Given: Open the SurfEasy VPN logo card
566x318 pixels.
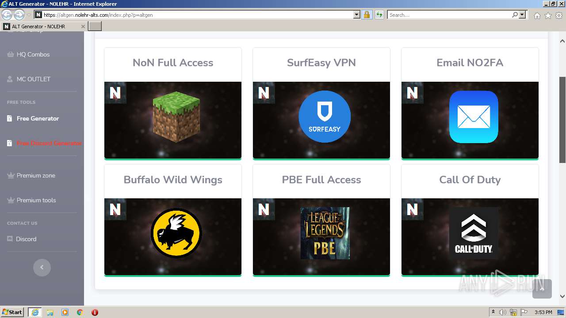Looking at the screenshot, I should click(x=325, y=117).
